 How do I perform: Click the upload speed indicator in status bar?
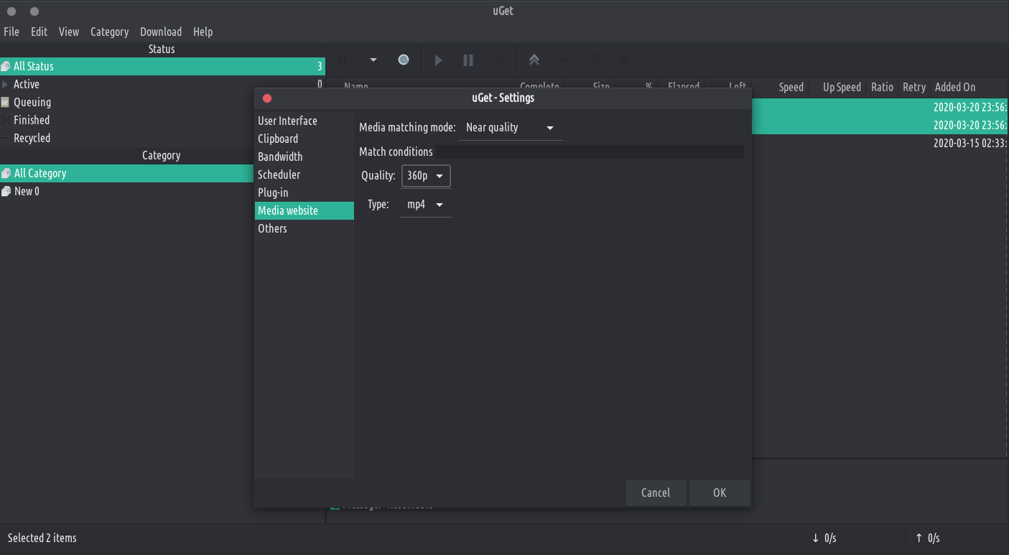[928, 538]
